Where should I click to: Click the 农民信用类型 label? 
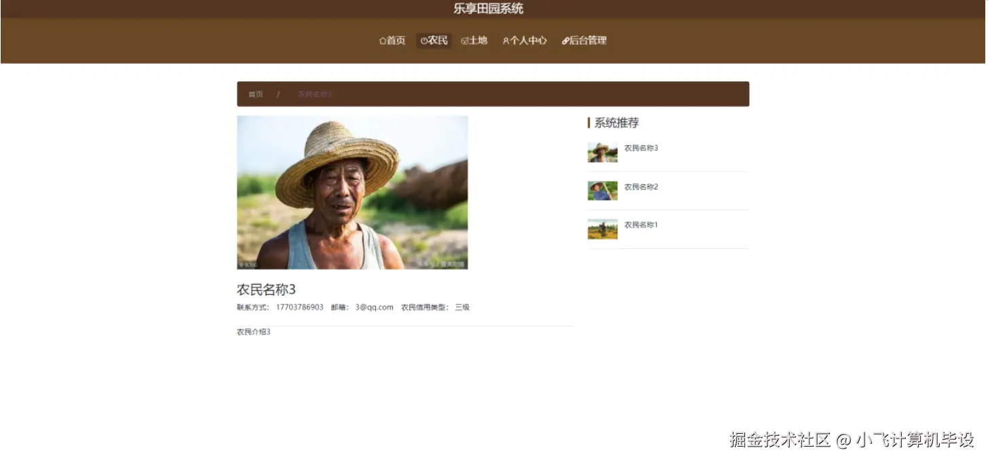pyautogui.click(x=425, y=307)
